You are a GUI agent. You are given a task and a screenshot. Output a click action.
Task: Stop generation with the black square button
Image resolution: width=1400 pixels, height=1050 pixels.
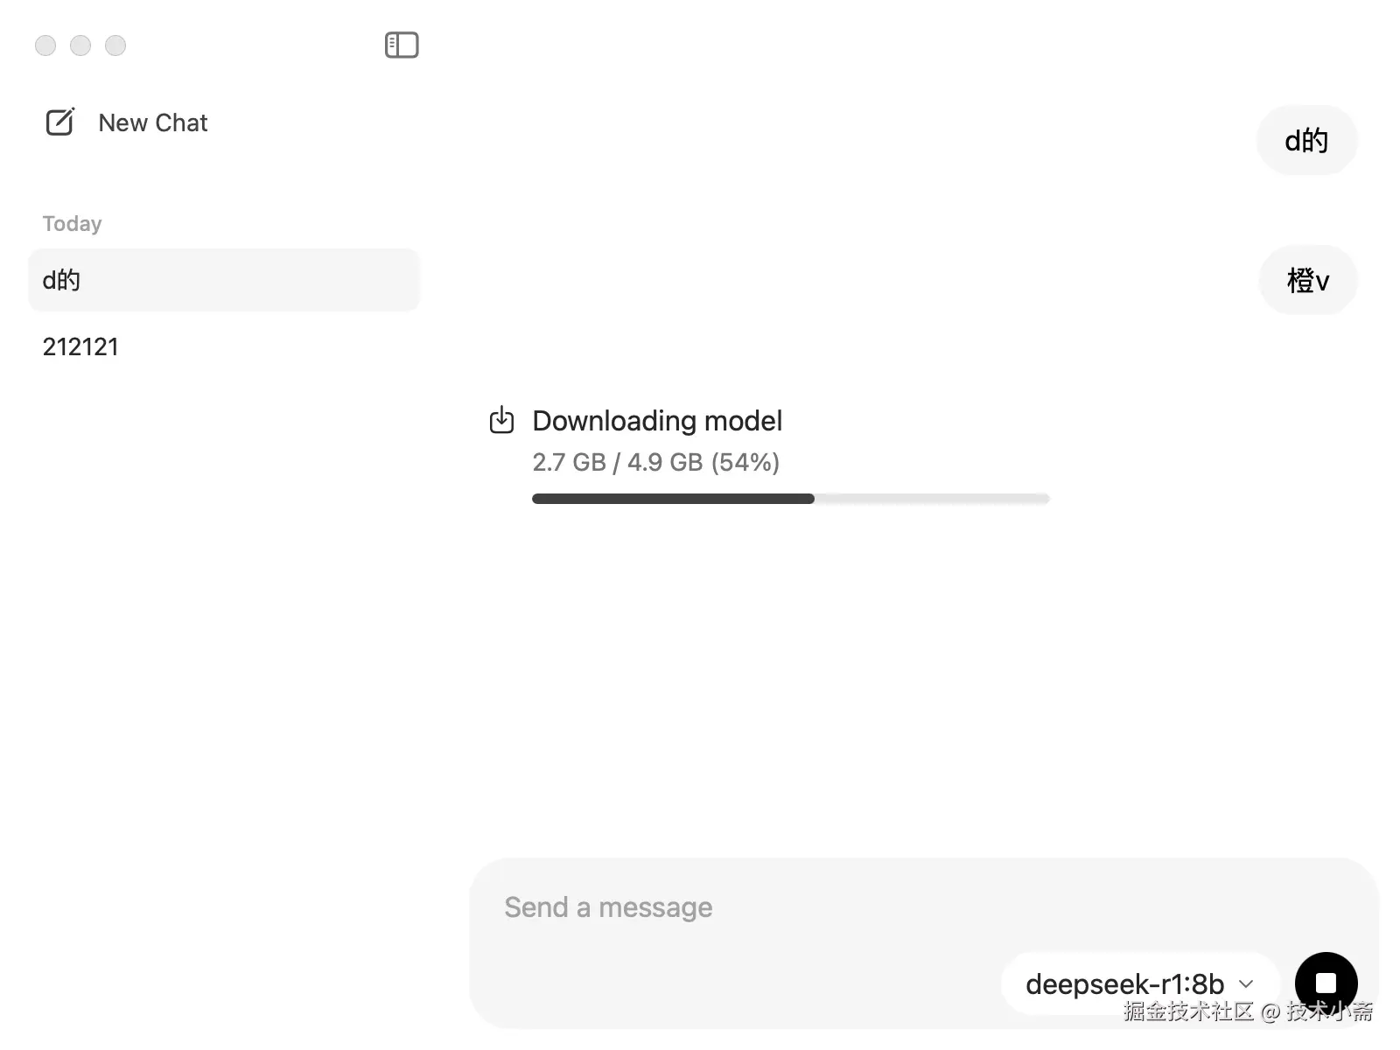[x=1326, y=983]
